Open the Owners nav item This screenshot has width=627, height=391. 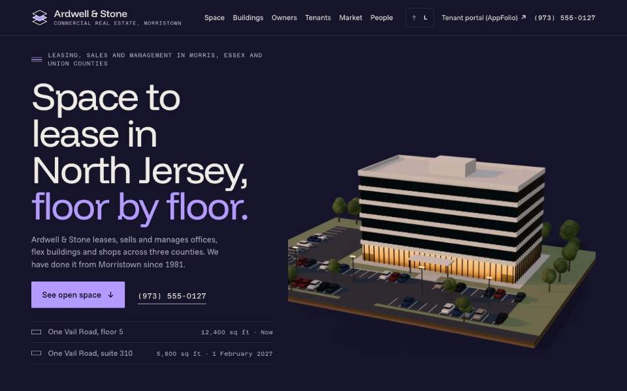point(284,18)
